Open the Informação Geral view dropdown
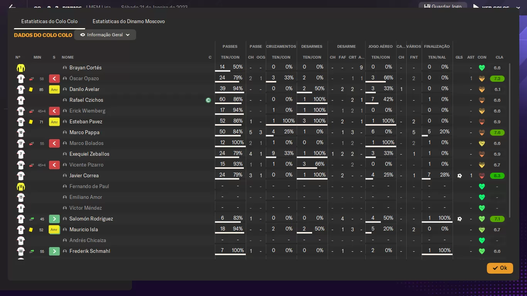The width and height of the screenshot is (527, 296). pos(105,35)
